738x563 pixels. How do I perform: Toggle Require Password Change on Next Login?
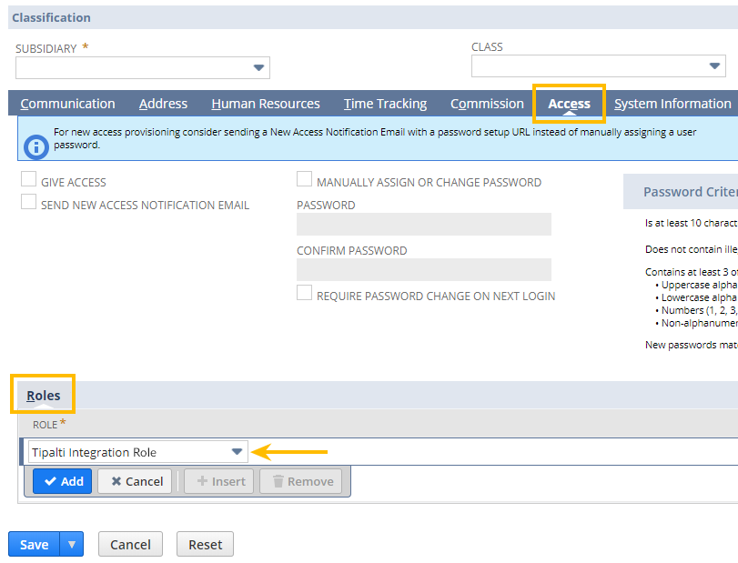(304, 293)
